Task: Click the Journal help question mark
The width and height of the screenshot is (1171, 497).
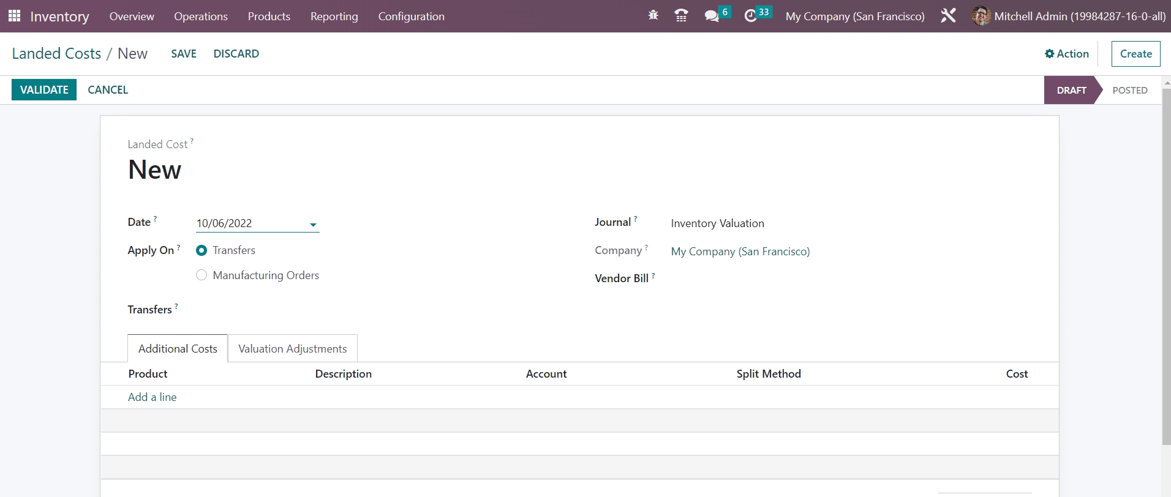Action: click(x=635, y=219)
